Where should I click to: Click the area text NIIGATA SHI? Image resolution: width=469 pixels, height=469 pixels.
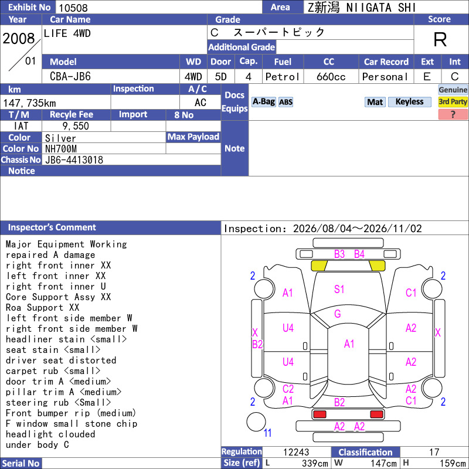pos(380,8)
